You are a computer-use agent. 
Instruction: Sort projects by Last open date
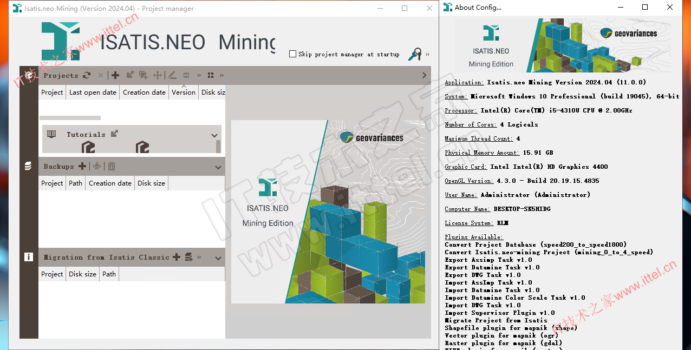[x=93, y=92]
